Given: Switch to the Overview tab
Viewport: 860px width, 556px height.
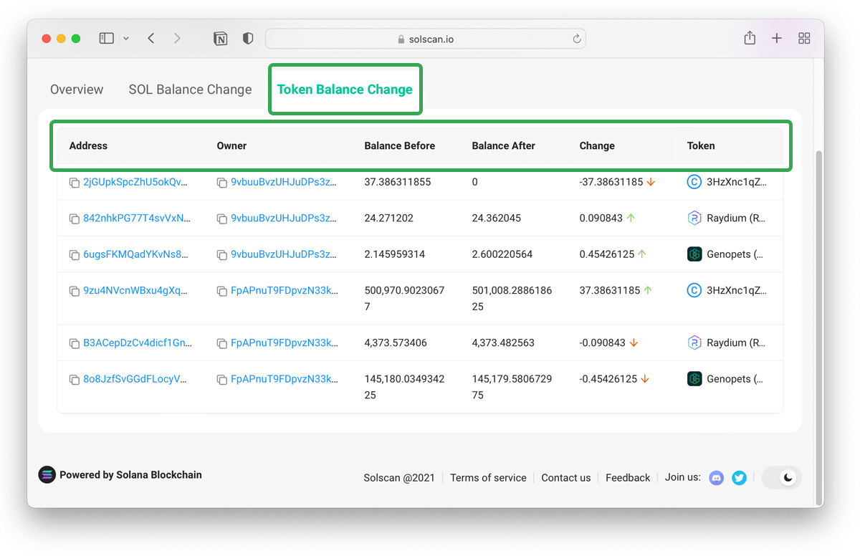Looking at the screenshot, I should (77, 90).
